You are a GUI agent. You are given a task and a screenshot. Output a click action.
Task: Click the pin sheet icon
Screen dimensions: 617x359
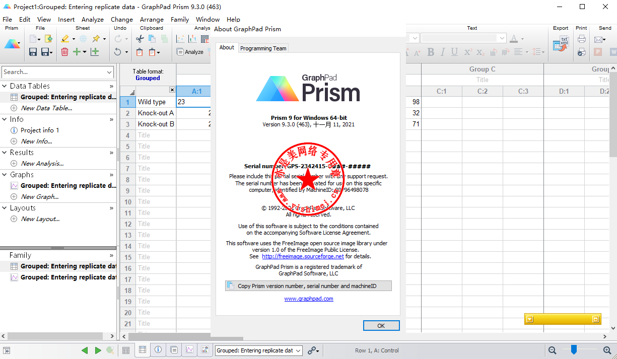pyautogui.click(x=96, y=39)
